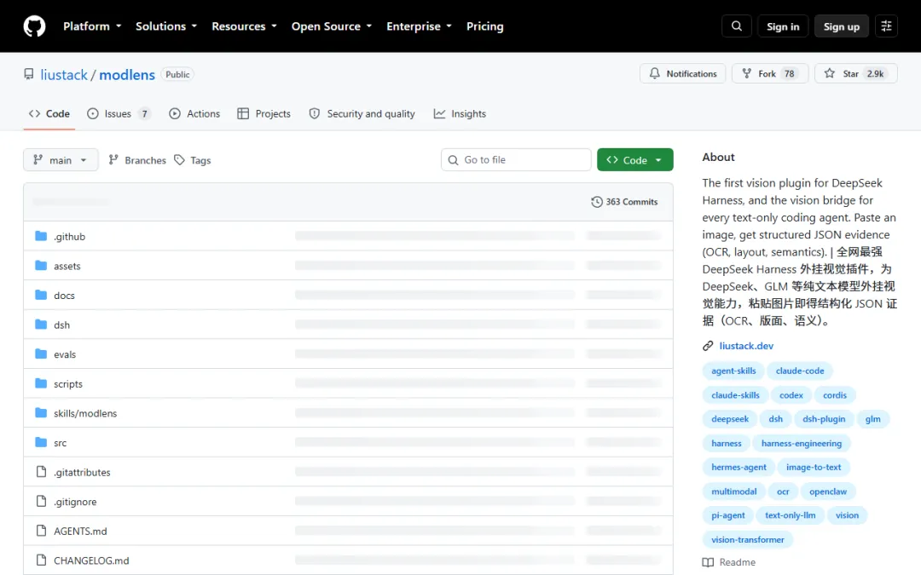Click the dsh folder icon
The image size is (921, 575).
pyautogui.click(x=41, y=324)
